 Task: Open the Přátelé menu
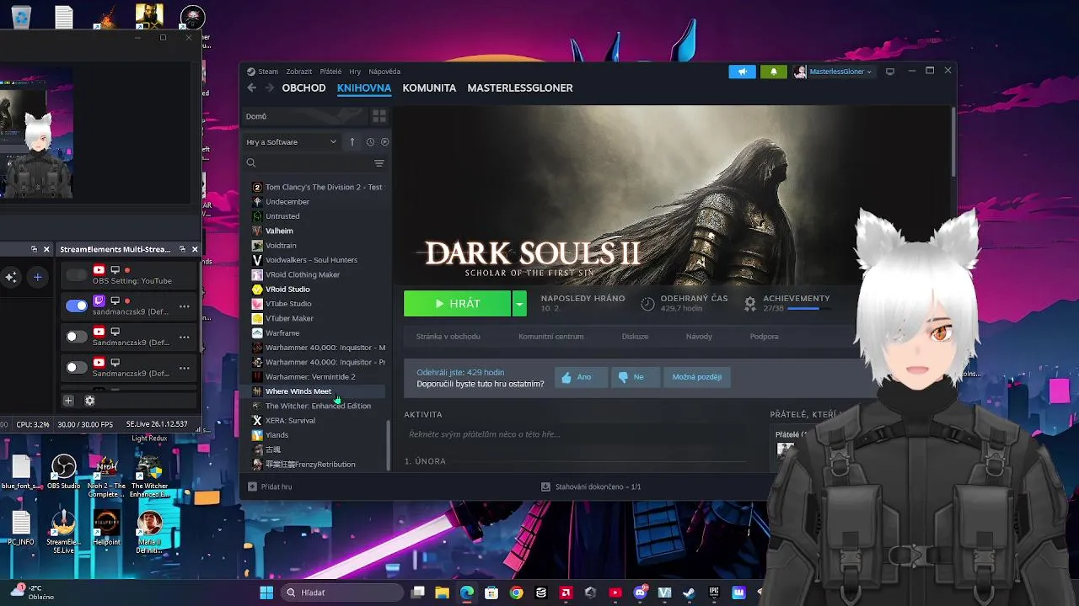click(x=330, y=72)
